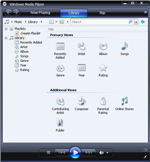
Task: Switch to compact mode icon
Action: pos(145,157)
